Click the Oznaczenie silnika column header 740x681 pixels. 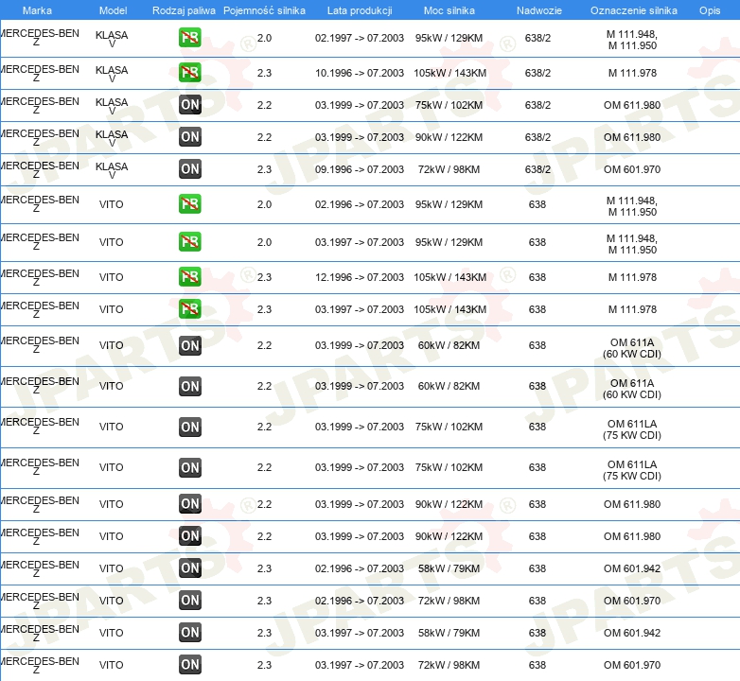point(633,10)
